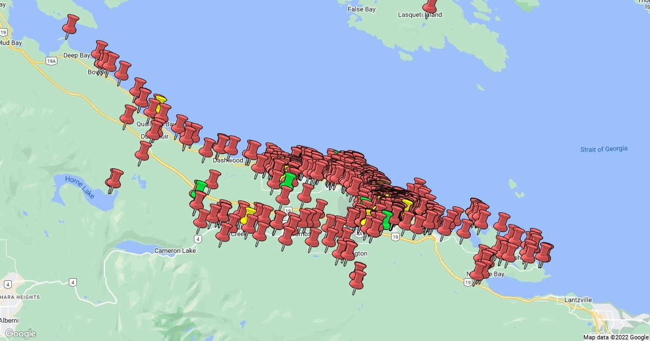Select the Alberni label
Screen dimensions: 650x341
9,320
